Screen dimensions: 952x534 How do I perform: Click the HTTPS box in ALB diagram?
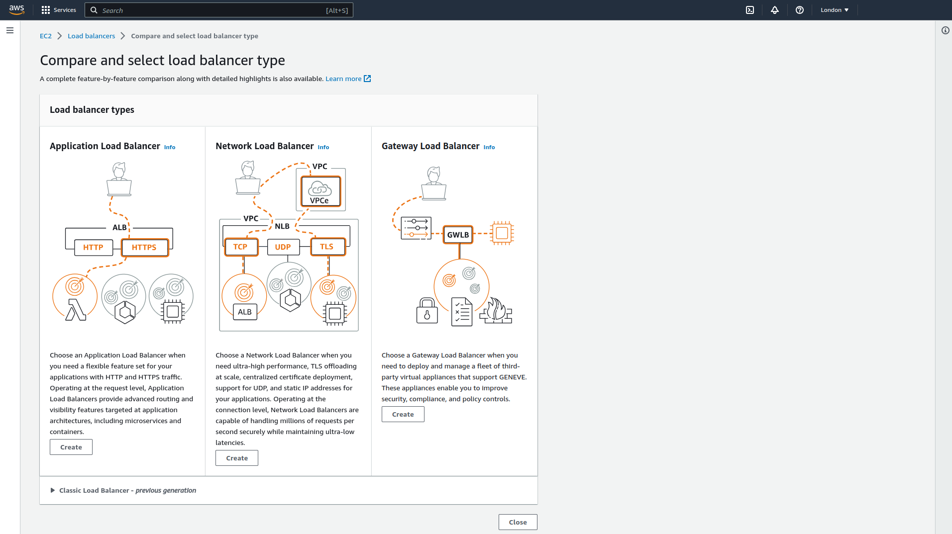(x=145, y=247)
